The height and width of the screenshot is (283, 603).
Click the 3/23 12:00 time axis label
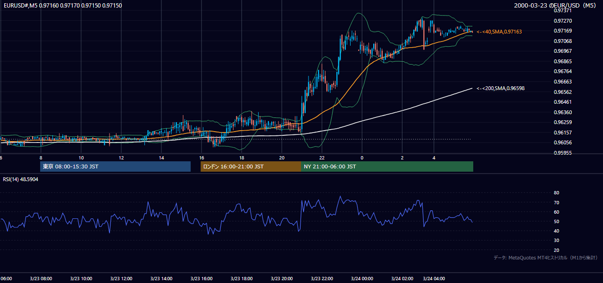tap(121, 278)
